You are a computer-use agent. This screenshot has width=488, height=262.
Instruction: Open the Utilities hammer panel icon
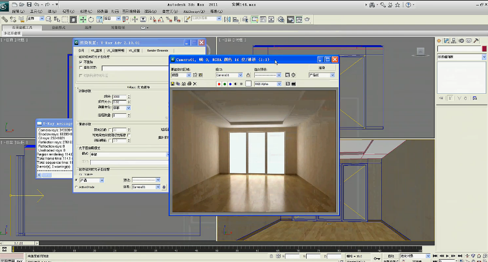476,41
